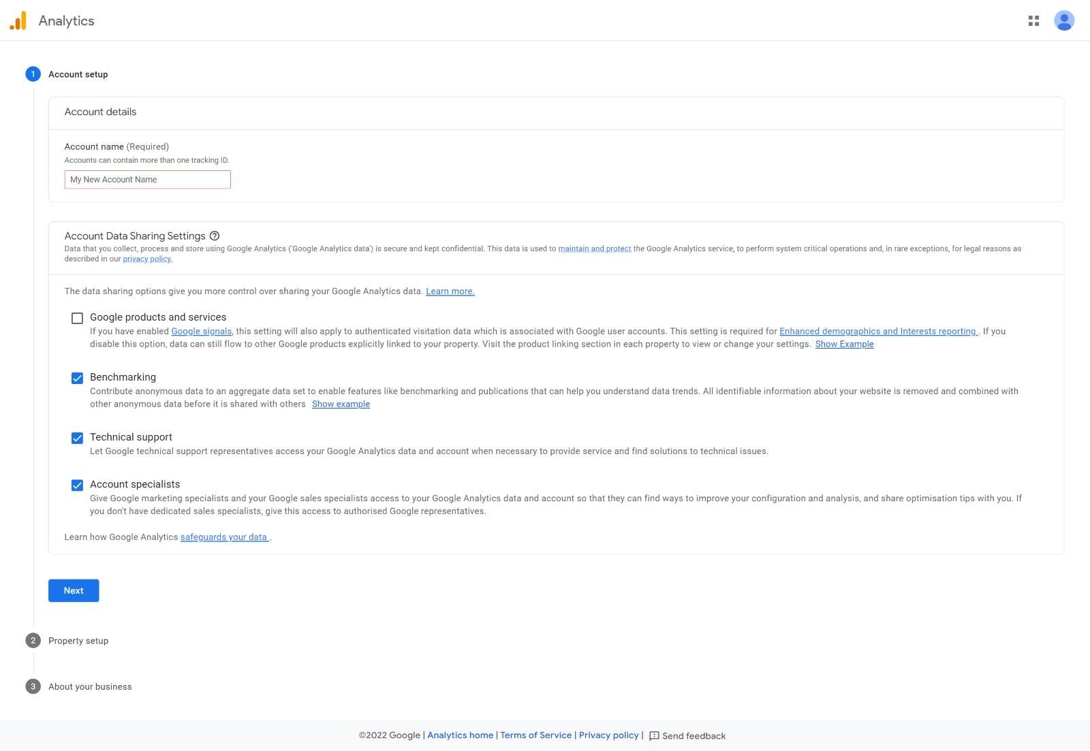Open the user account avatar
Image resolution: width=1090 pixels, height=751 pixels.
point(1064,20)
